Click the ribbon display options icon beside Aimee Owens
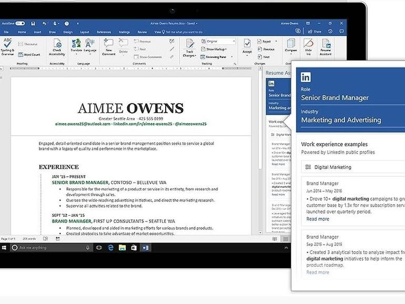 pyautogui.click(x=308, y=23)
